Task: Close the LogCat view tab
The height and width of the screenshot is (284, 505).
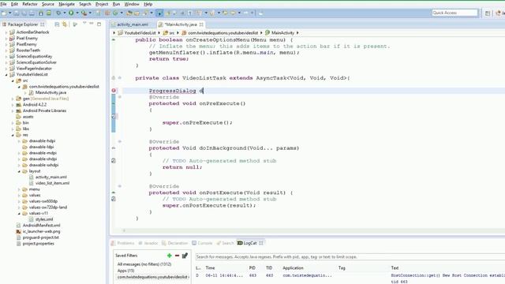Action: (261, 243)
